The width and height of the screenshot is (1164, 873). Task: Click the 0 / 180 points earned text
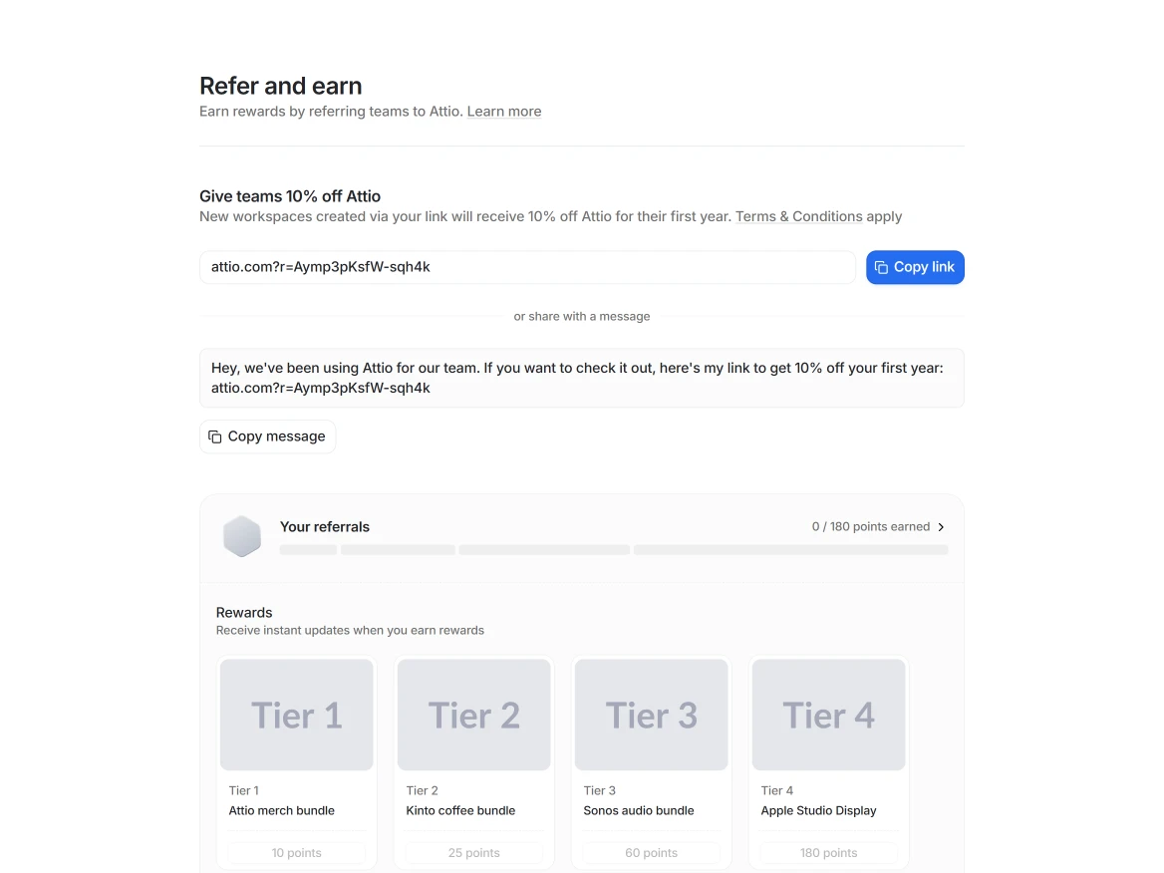pos(870,527)
